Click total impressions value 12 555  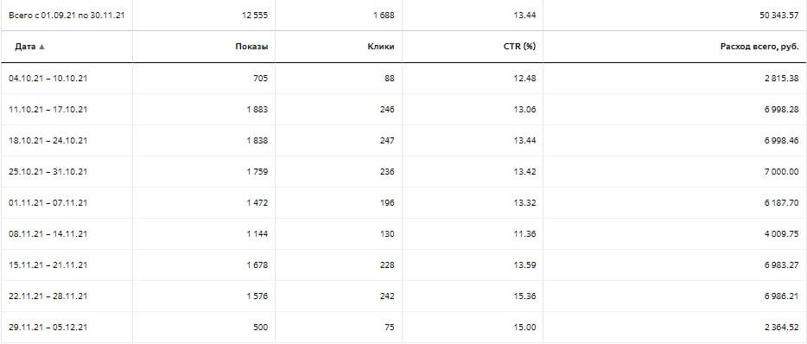pyautogui.click(x=255, y=16)
